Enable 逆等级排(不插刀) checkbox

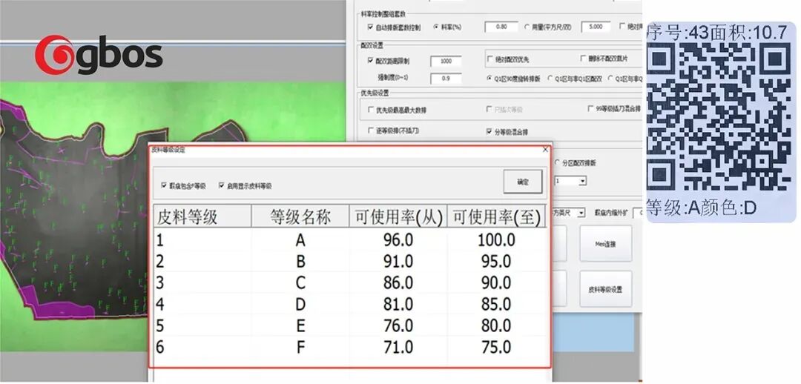[x=371, y=130]
